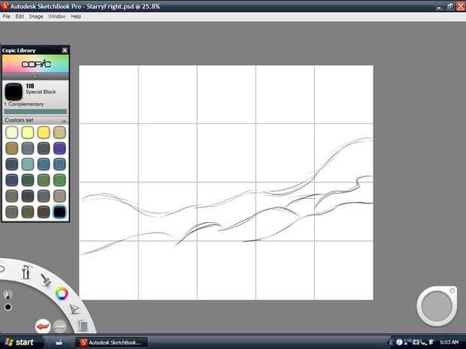Restore down the SketchBook Pro window
Screen dimensions: 466x349
[450, 7]
